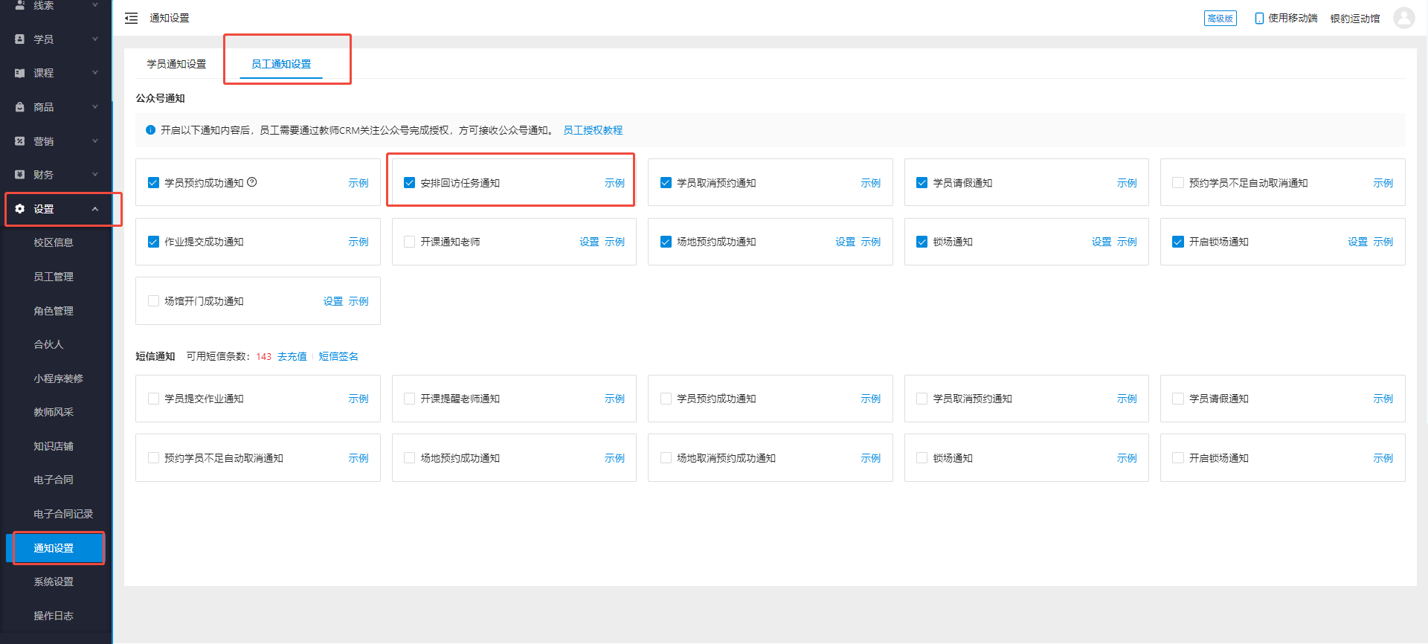The image size is (1428, 644).
Task: Click the mobile phone icon in header
Action: click(x=1259, y=19)
